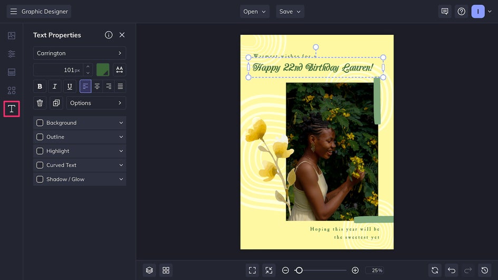Expand the account dropdown arrow

click(490, 12)
